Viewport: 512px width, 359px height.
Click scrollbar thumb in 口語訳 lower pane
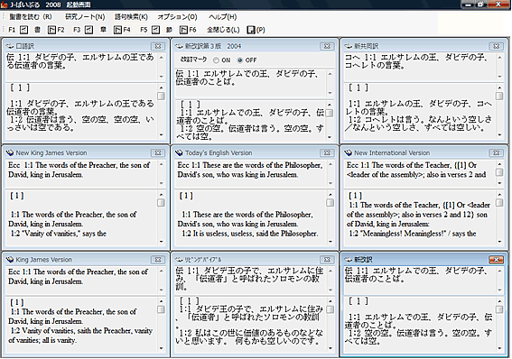coord(161,96)
